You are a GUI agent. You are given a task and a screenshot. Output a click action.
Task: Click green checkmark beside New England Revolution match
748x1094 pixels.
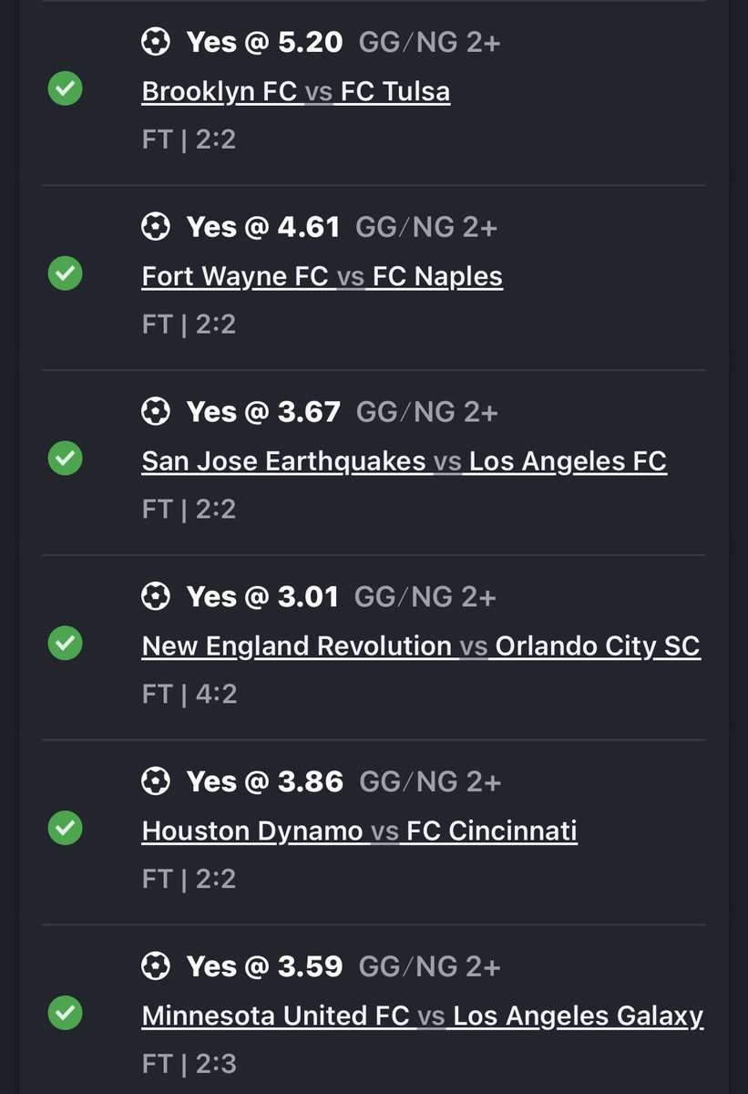click(65, 643)
